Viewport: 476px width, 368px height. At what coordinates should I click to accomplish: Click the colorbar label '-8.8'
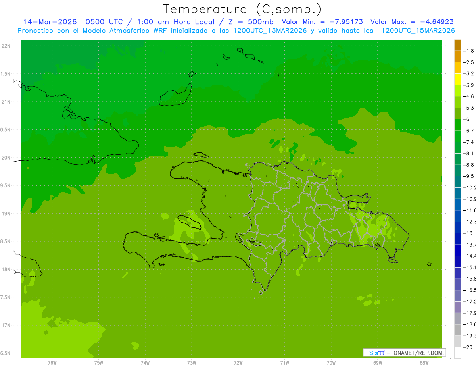[x=468, y=165]
